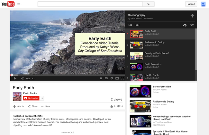
Task: Toggle playlist shuffle
Action: [x=192, y=25]
